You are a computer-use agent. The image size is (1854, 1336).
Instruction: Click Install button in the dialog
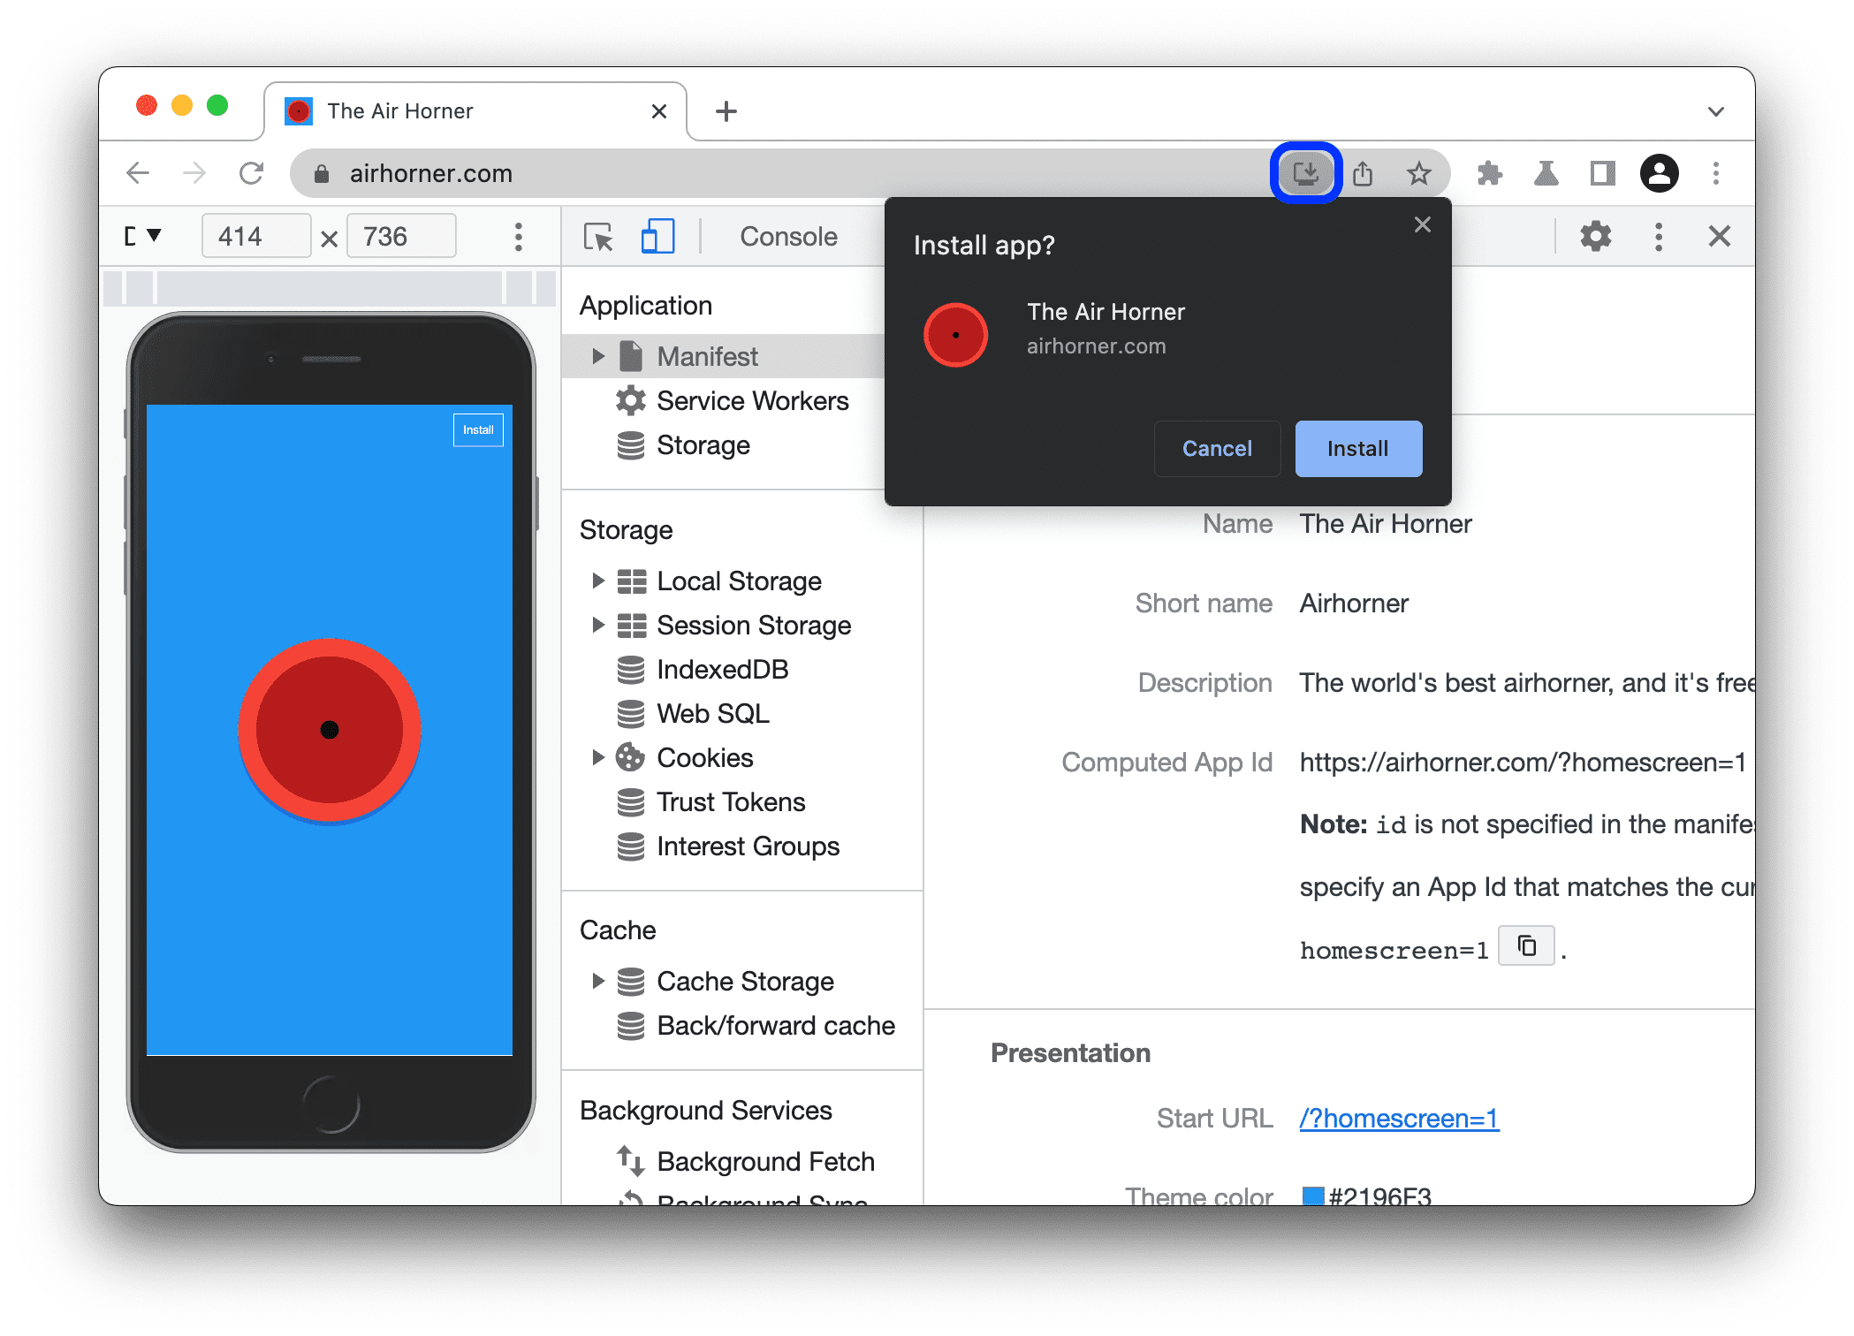(1353, 448)
